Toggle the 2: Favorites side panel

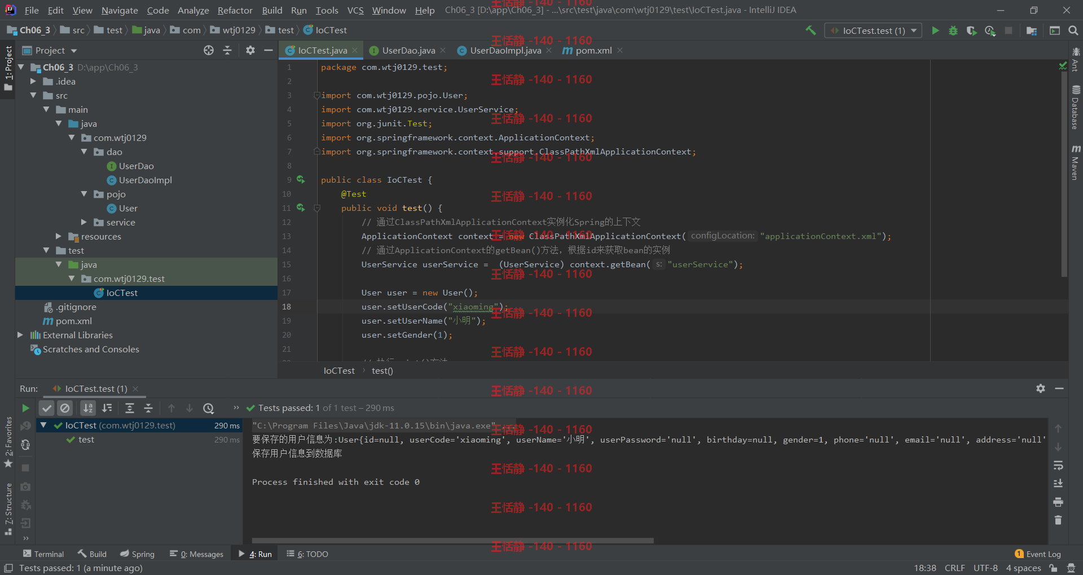coord(8,443)
